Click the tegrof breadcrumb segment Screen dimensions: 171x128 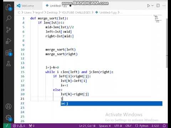[x=39, y=12]
